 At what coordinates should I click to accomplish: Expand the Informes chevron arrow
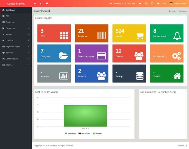[29, 65]
